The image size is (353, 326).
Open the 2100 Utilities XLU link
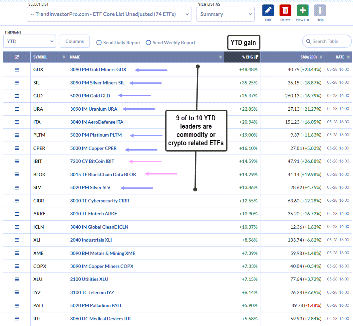tap(89, 279)
